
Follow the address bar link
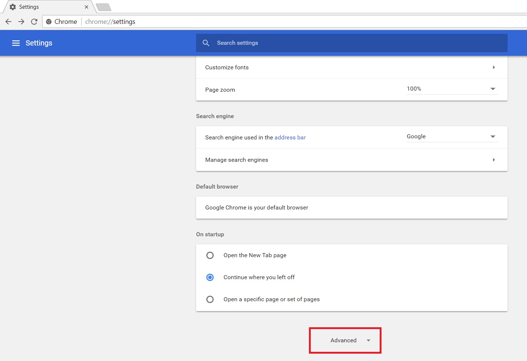point(290,138)
